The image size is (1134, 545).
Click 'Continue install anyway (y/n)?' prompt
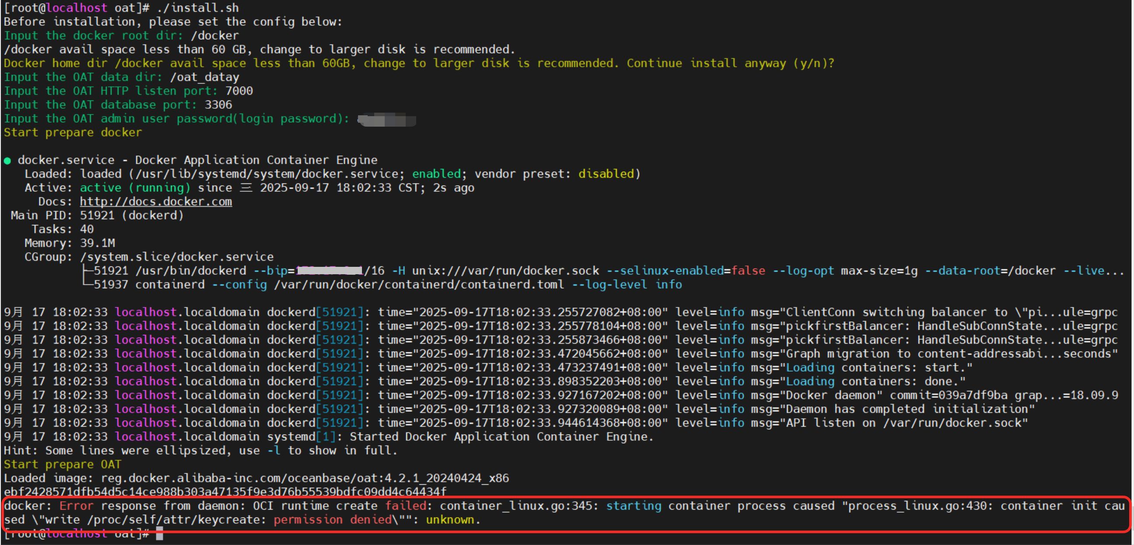[x=730, y=63]
